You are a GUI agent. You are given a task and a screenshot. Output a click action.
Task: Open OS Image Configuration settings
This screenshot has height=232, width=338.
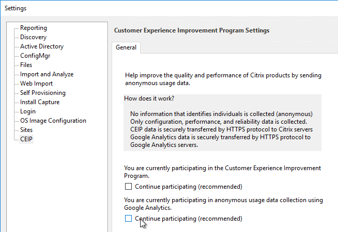coord(53,121)
